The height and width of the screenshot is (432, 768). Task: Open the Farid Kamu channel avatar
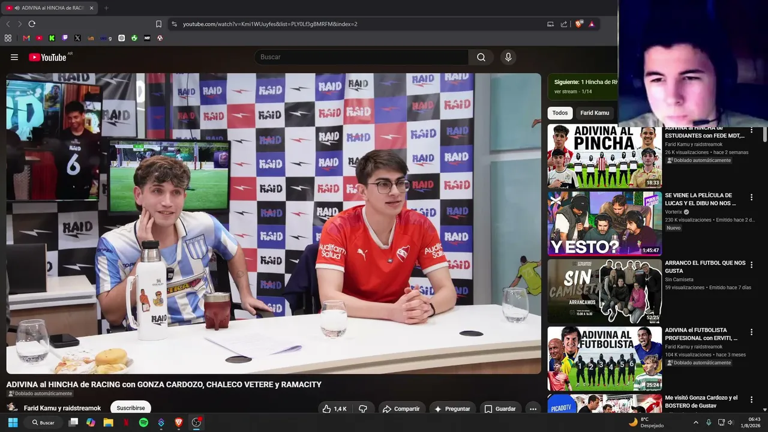pyautogui.click(x=12, y=408)
